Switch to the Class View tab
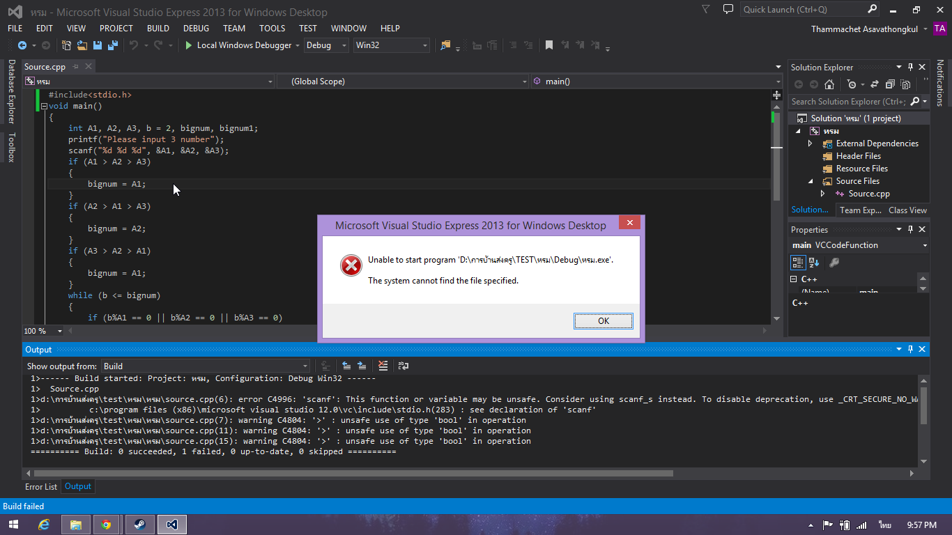This screenshot has height=535, width=952. click(x=907, y=210)
